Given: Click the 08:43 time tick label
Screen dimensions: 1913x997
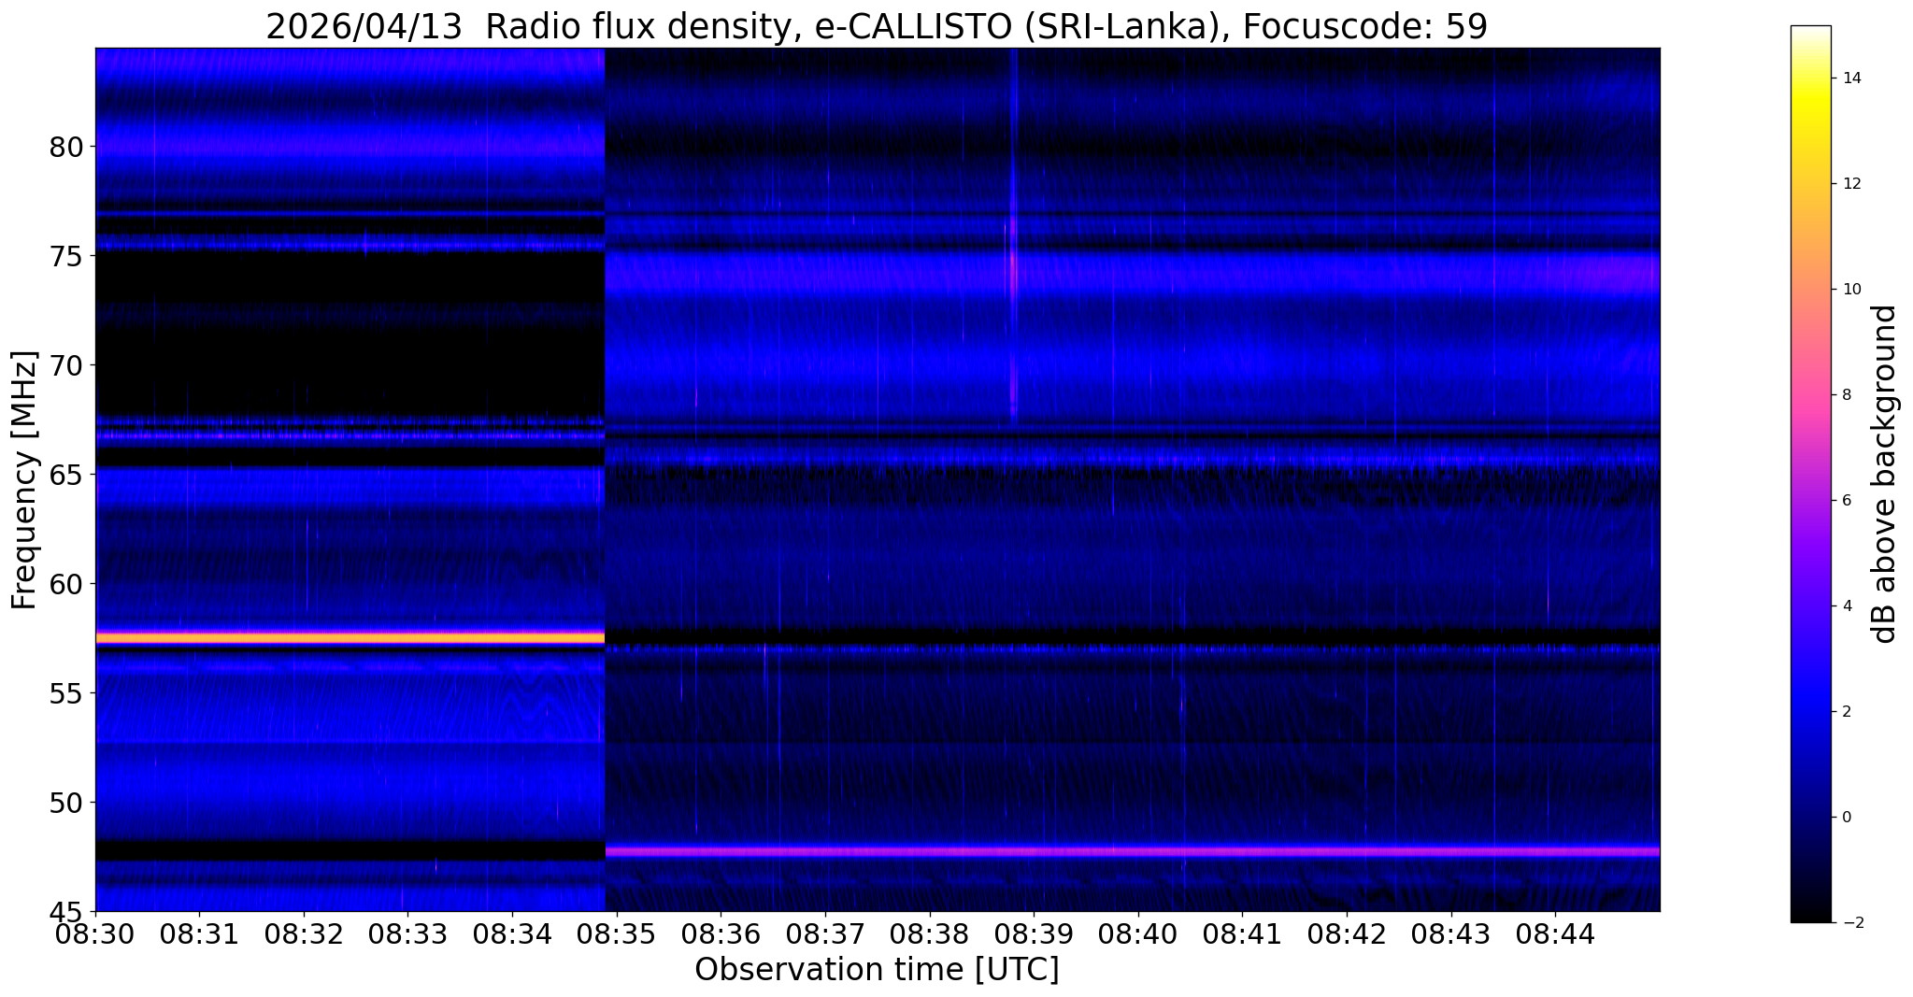Looking at the screenshot, I should pos(1450,933).
